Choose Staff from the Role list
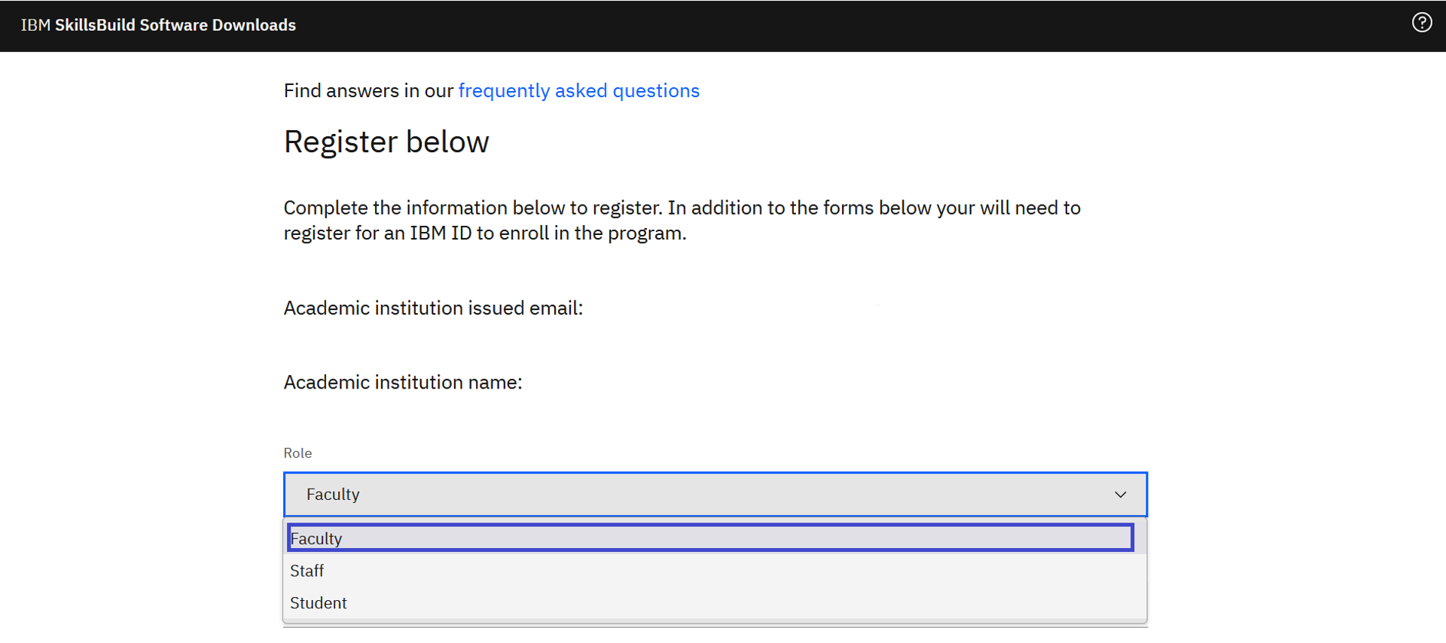The width and height of the screenshot is (1446, 643). pos(307,571)
